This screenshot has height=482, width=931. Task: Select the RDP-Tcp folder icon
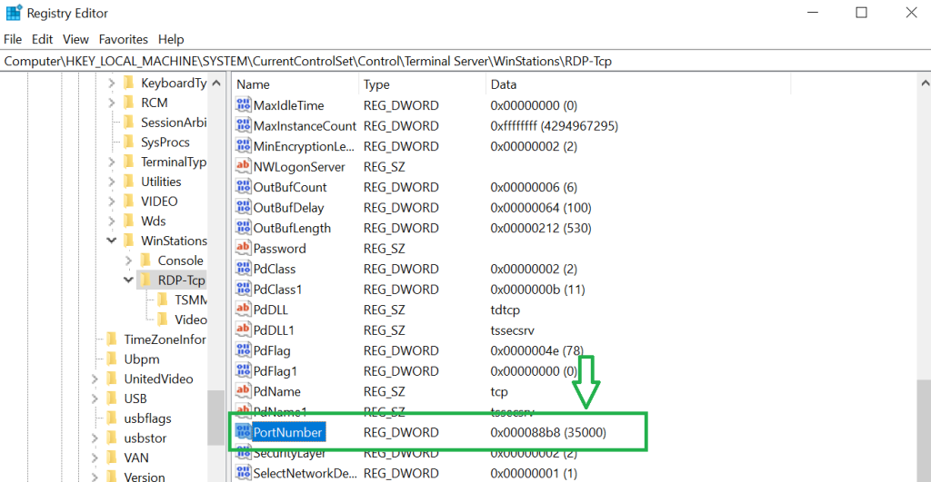pyautogui.click(x=145, y=280)
